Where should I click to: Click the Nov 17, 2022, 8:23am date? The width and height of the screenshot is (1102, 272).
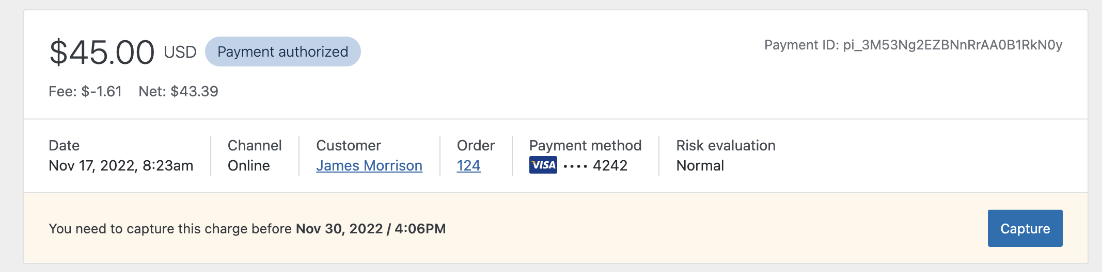click(x=121, y=165)
